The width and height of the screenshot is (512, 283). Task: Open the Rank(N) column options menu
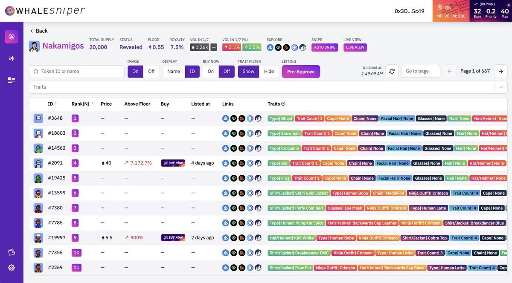click(92, 104)
